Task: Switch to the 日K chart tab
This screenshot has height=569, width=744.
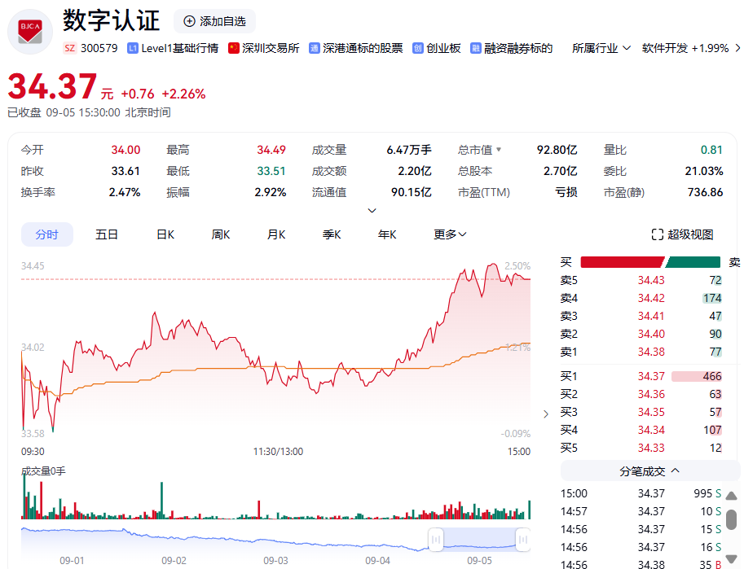Action: click(x=165, y=234)
